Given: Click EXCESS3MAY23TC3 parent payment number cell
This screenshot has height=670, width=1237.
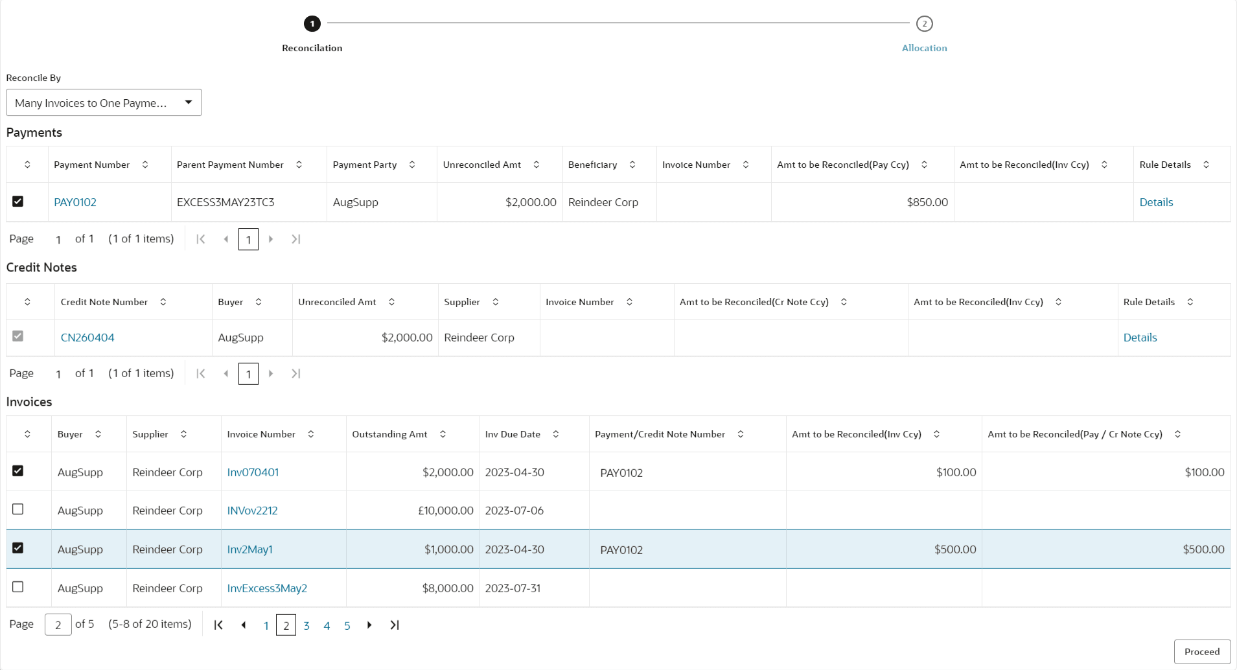Looking at the screenshot, I should point(249,202).
